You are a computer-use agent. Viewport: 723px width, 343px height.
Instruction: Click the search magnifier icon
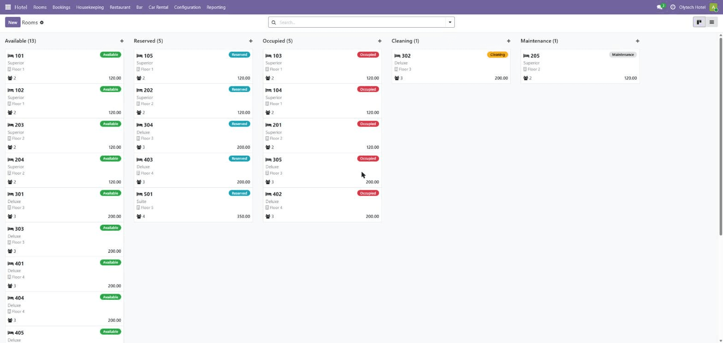(274, 22)
